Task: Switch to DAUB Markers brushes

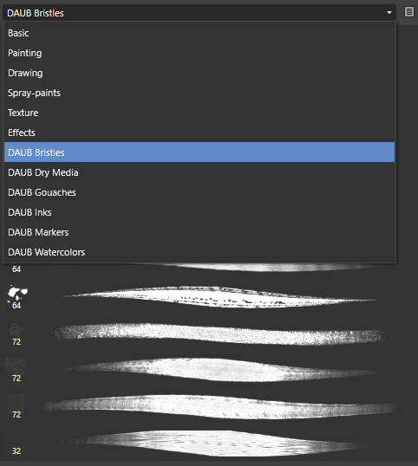Action: 199,232
